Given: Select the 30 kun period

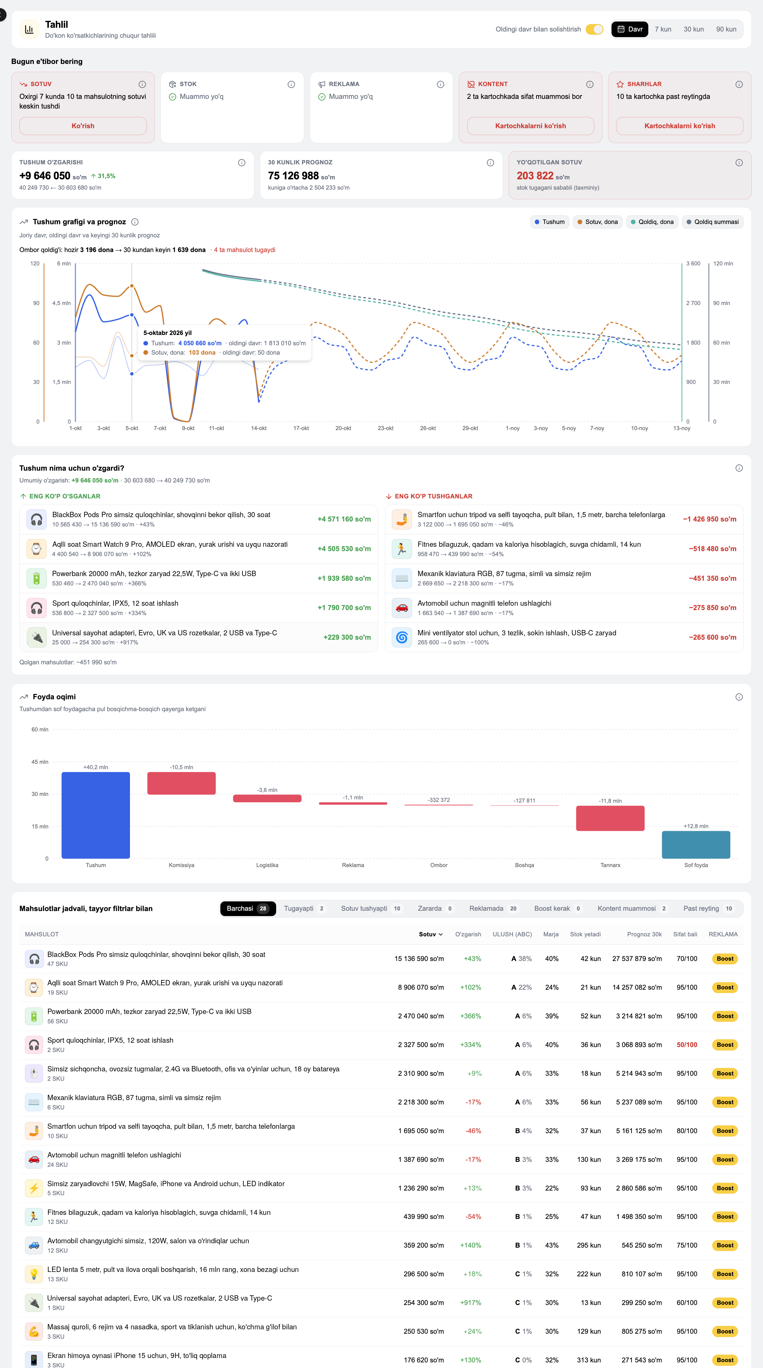Looking at the screenshot, I should (693, 29).
